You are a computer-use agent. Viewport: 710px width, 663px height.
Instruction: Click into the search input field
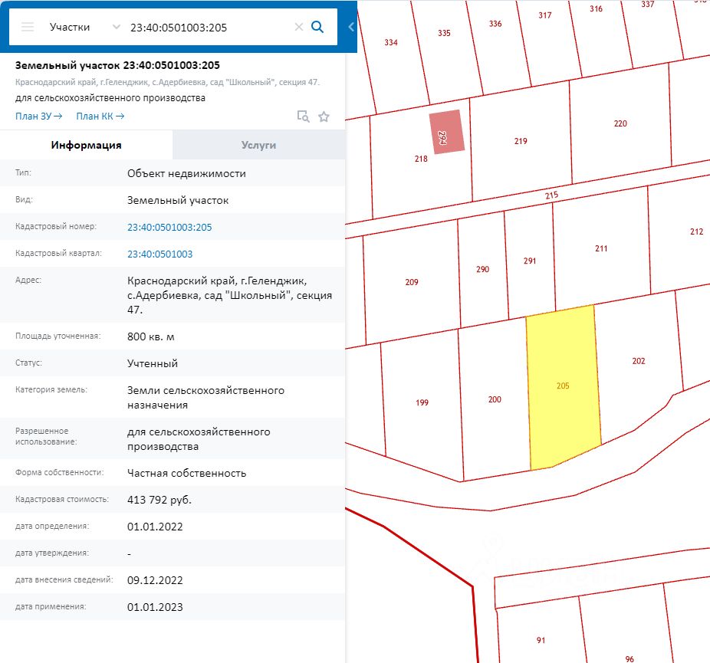[207, 27]
